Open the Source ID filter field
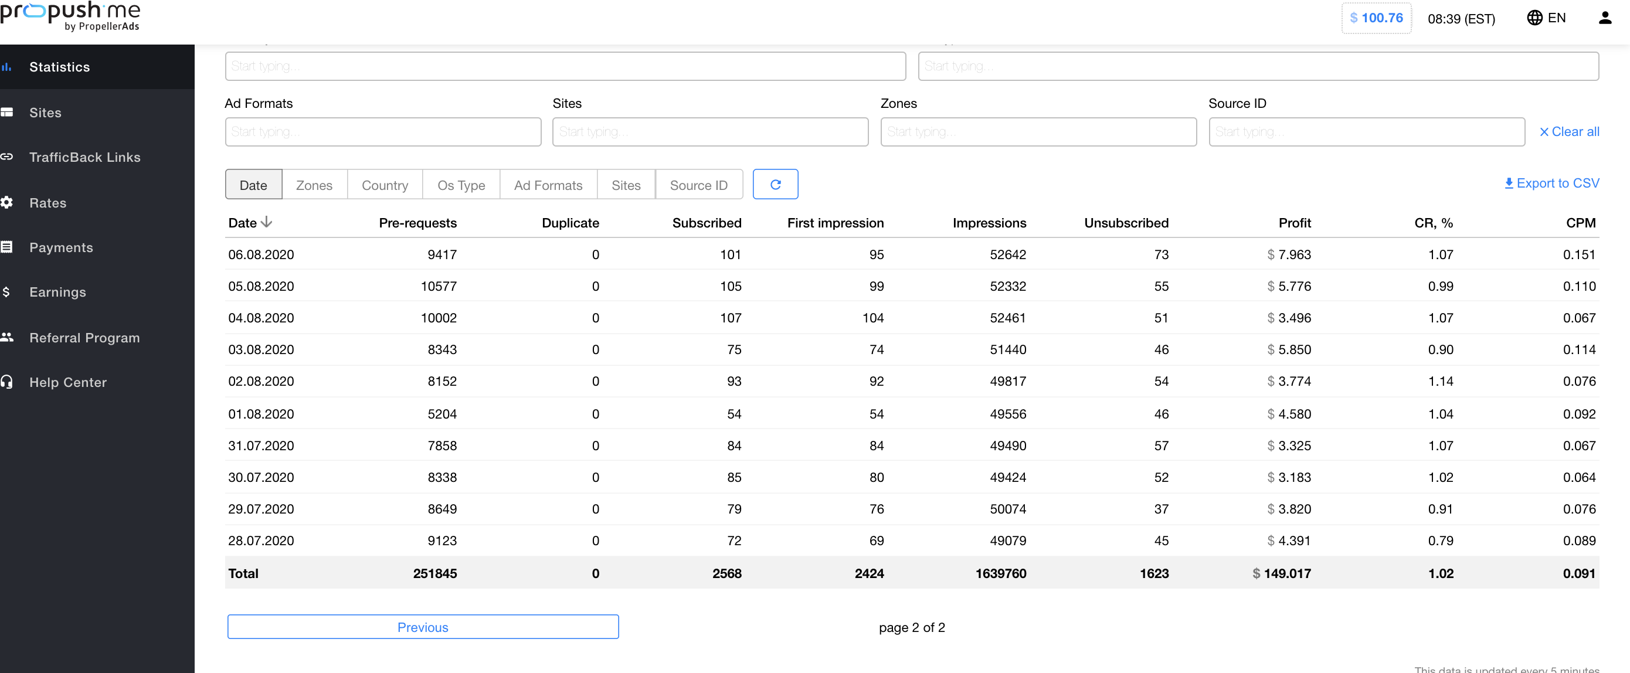This screenshot has width=1630, height=673. click(1366, 131)
